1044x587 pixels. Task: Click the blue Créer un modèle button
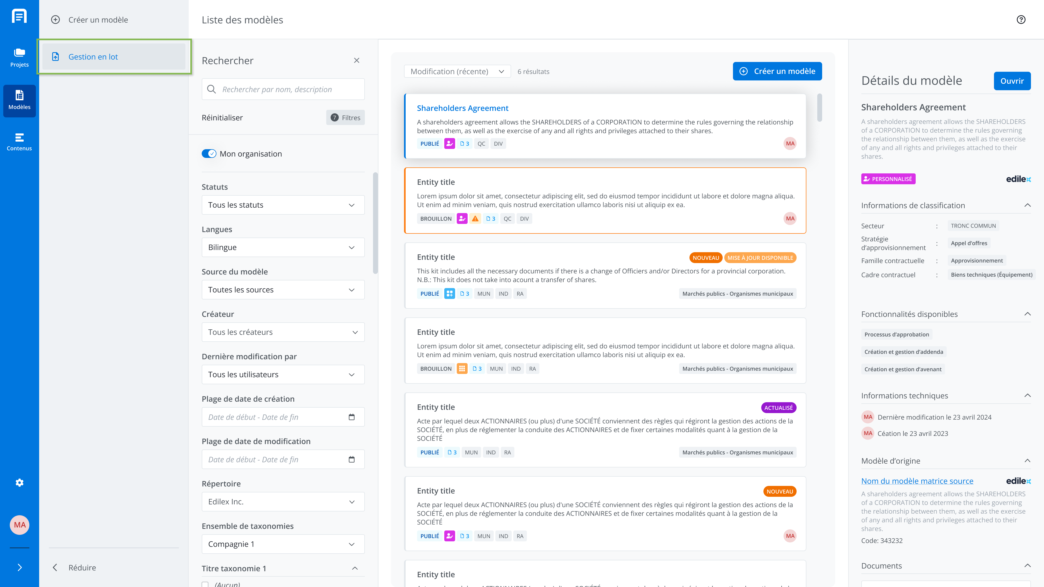coord(777,71)
